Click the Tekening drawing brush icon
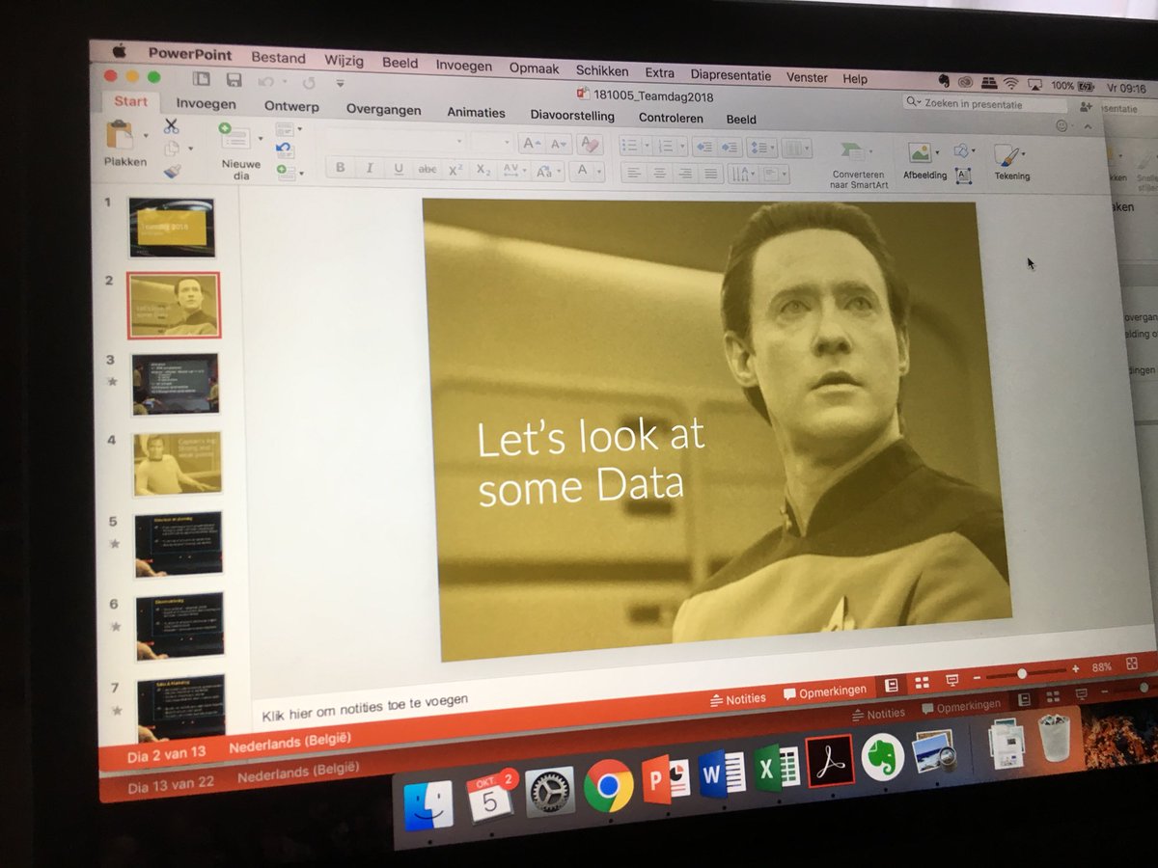This screenshot has width=1158, height=868. pyautogui.click(x=1006, y=156)
